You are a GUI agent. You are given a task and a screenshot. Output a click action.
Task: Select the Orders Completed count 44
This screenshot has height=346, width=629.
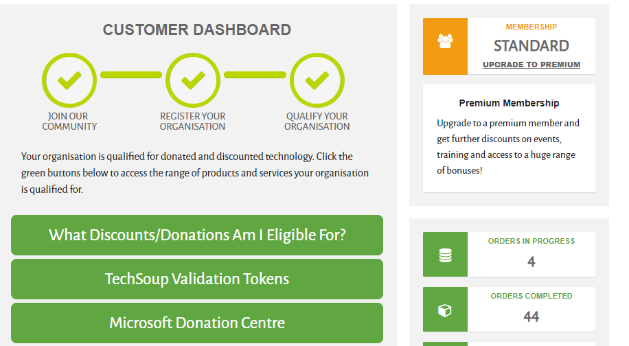click(x=531, y=316)
